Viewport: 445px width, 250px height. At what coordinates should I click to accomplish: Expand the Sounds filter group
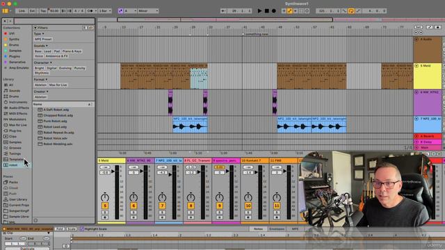(40, 46)
